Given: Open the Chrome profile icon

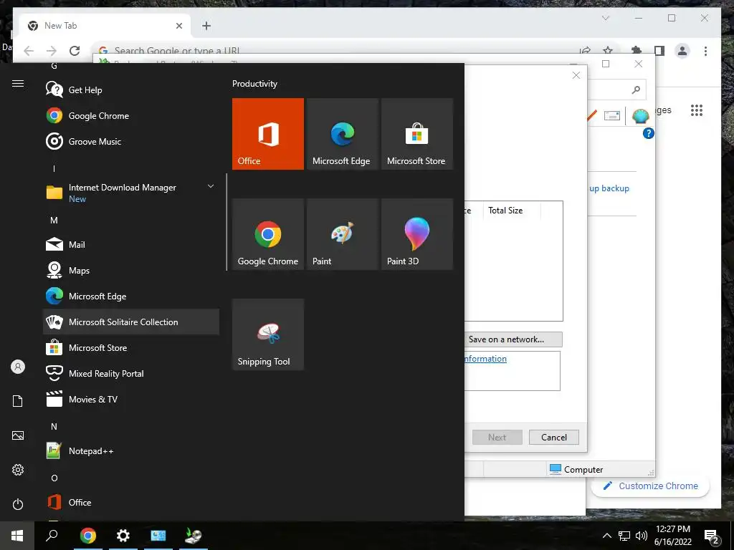Looking at the screenshot, I should 682,51.
